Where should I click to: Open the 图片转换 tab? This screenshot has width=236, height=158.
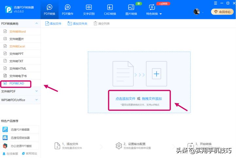pos(131,10)
